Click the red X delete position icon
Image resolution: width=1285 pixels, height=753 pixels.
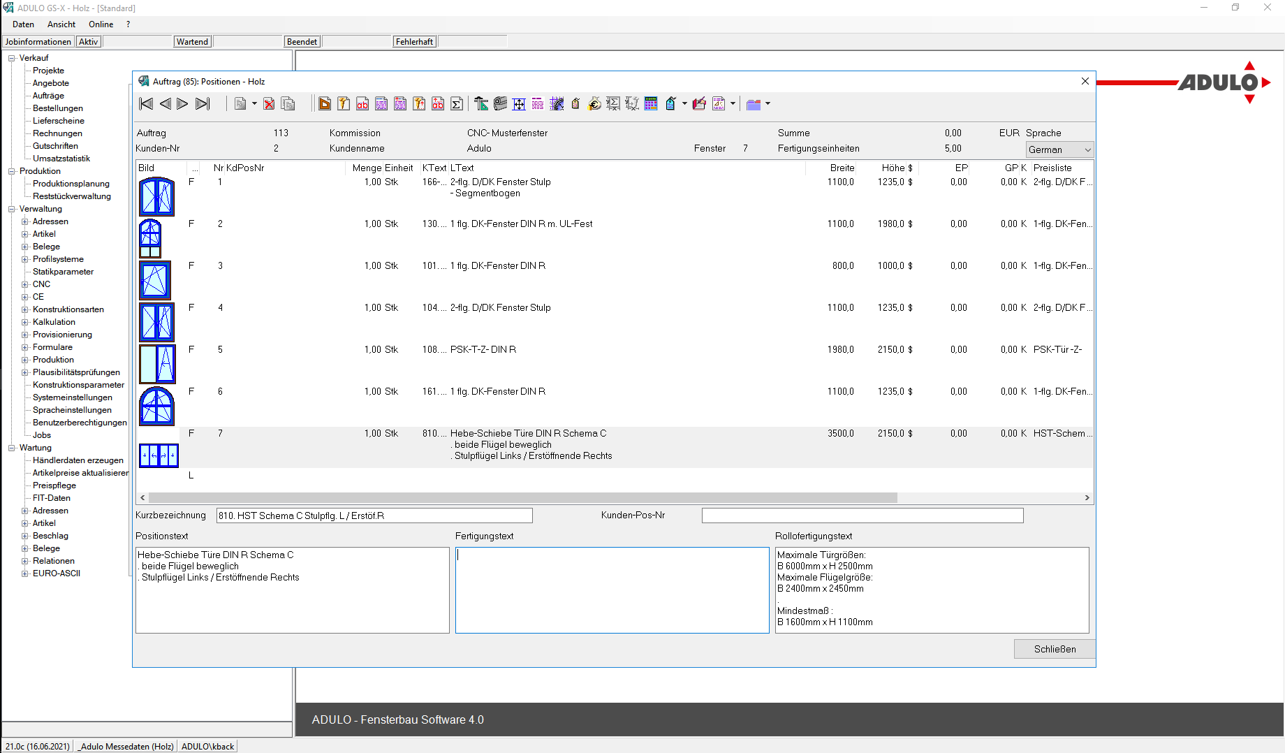coord(269,104)
